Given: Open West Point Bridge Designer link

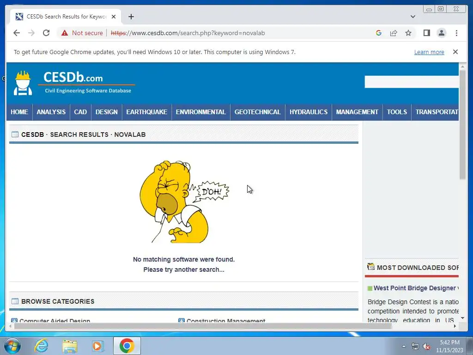Looking at the screenshot, I should tap(416, 288).
